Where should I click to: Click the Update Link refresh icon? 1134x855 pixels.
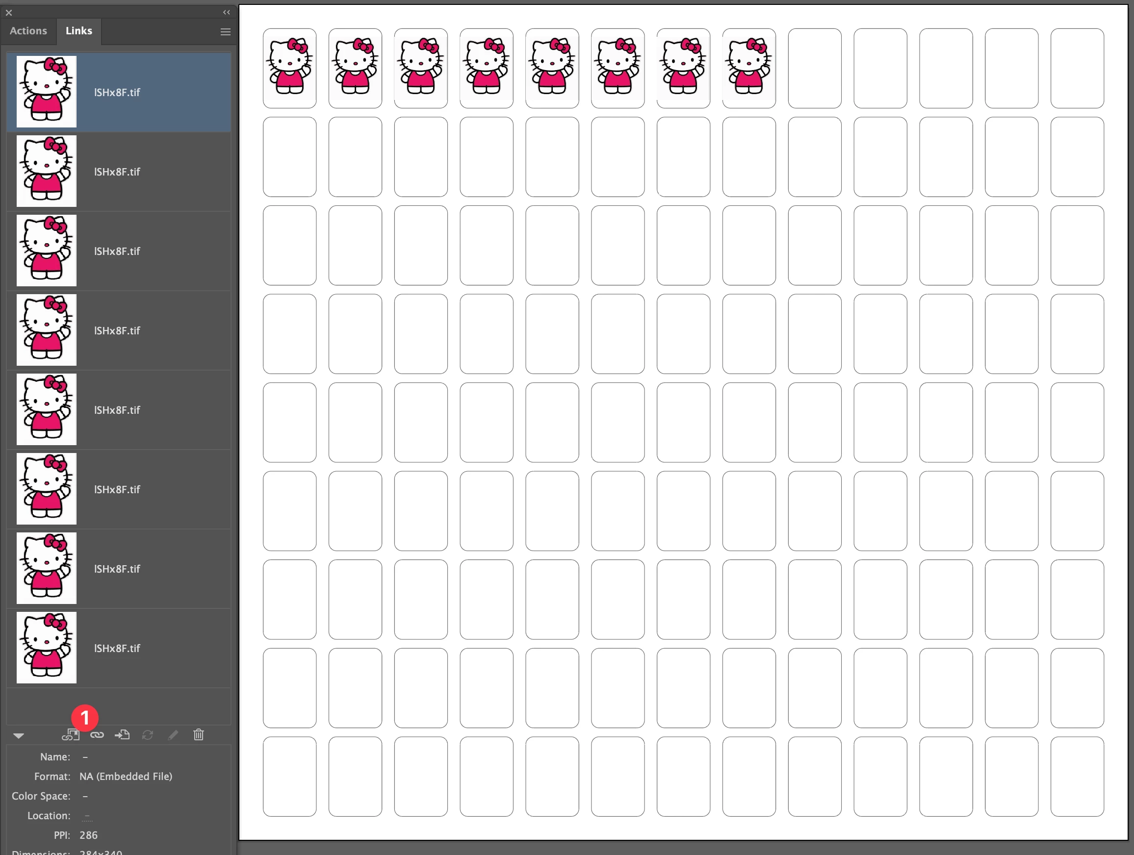coord(148,735)
